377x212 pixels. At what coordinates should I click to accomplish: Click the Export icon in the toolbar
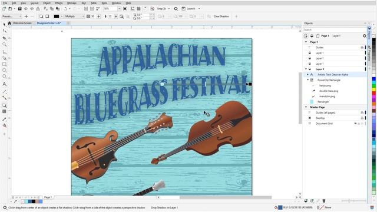point(92,9)
